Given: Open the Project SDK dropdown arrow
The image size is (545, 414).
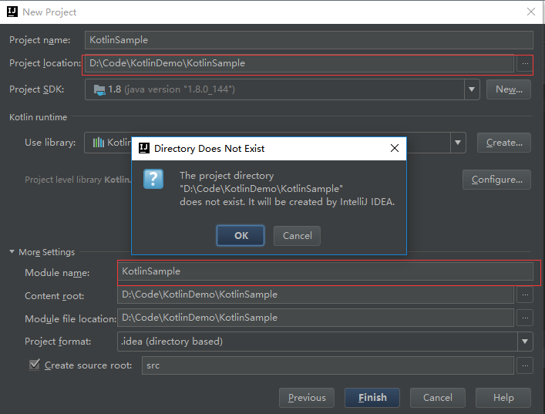Looking at the screenshot, I should click(472, 89).
